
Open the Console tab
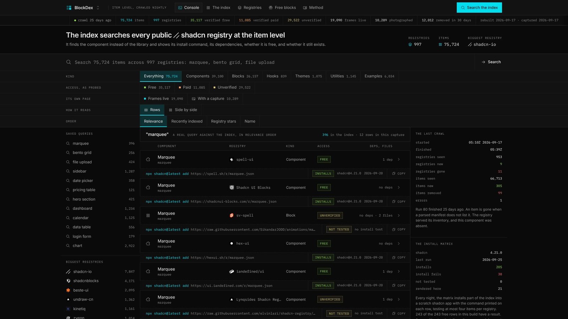189,7
